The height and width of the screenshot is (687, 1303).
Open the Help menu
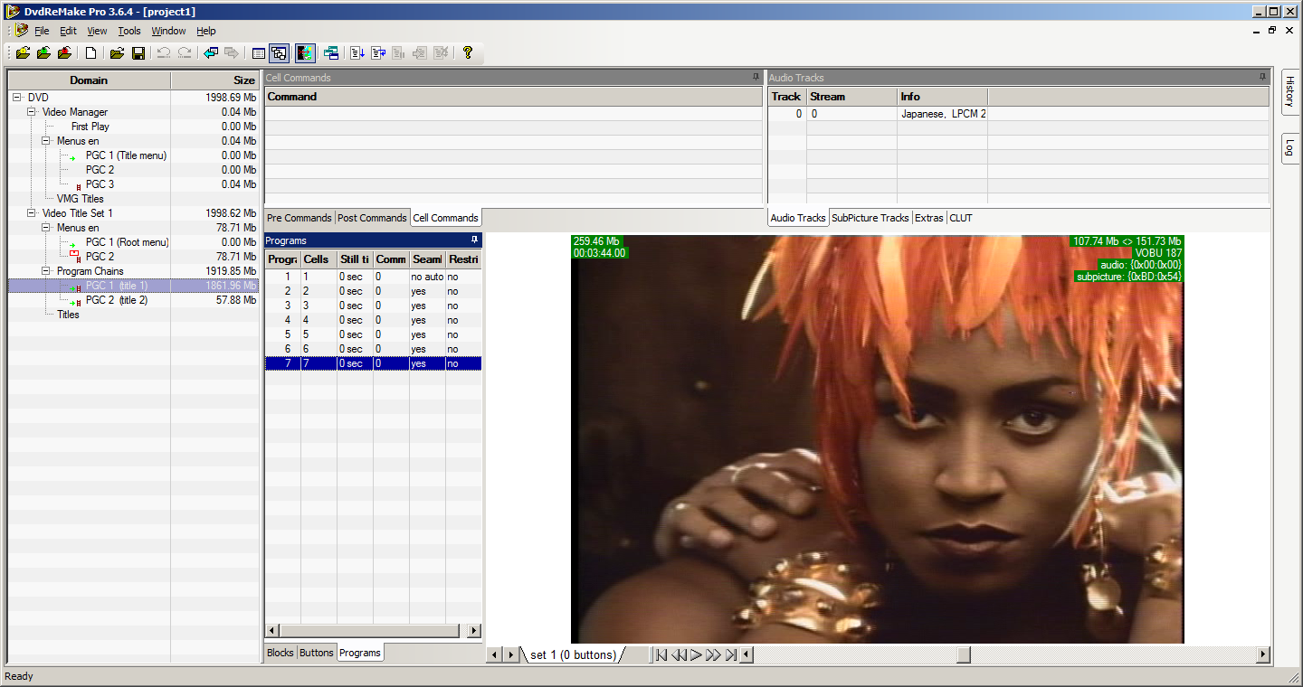pos(206,31)
